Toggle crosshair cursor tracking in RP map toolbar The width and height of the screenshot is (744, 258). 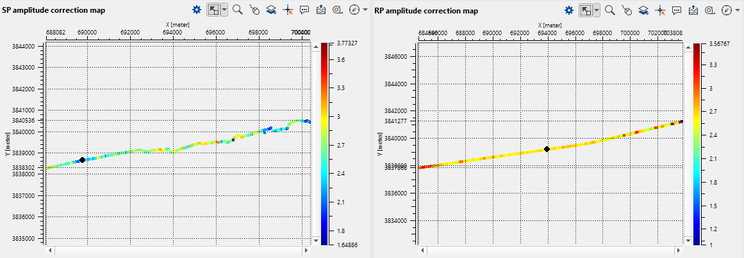tap(660, 10)
